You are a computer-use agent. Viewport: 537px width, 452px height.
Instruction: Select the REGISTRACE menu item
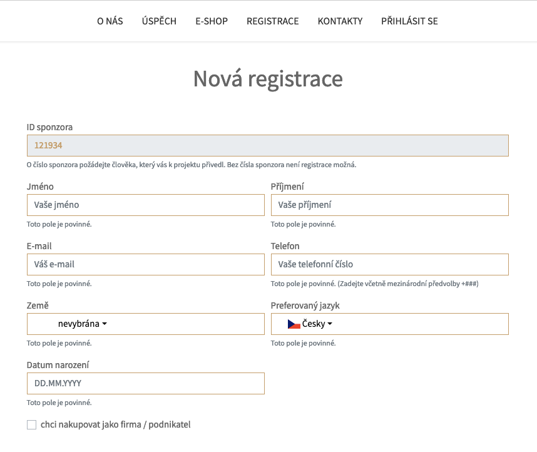pyautogui.click(x=273, y=21)
